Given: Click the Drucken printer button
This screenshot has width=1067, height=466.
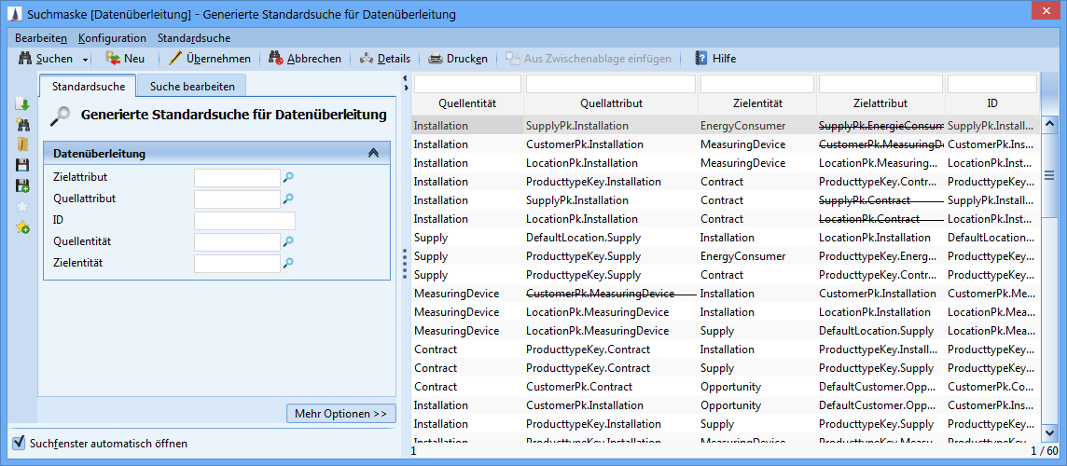Looking at the screenshot, I should point(457,59).
